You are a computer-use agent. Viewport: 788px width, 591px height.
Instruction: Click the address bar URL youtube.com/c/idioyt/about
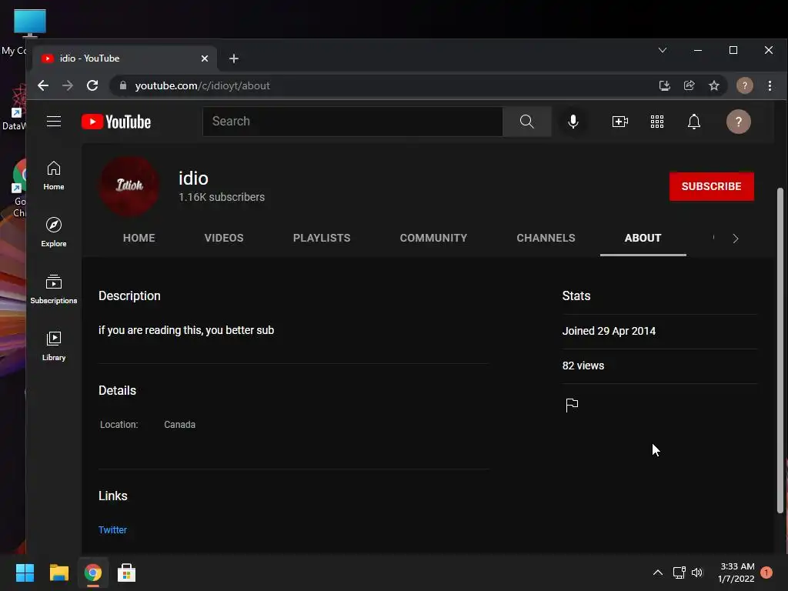[x=202, y=85]
